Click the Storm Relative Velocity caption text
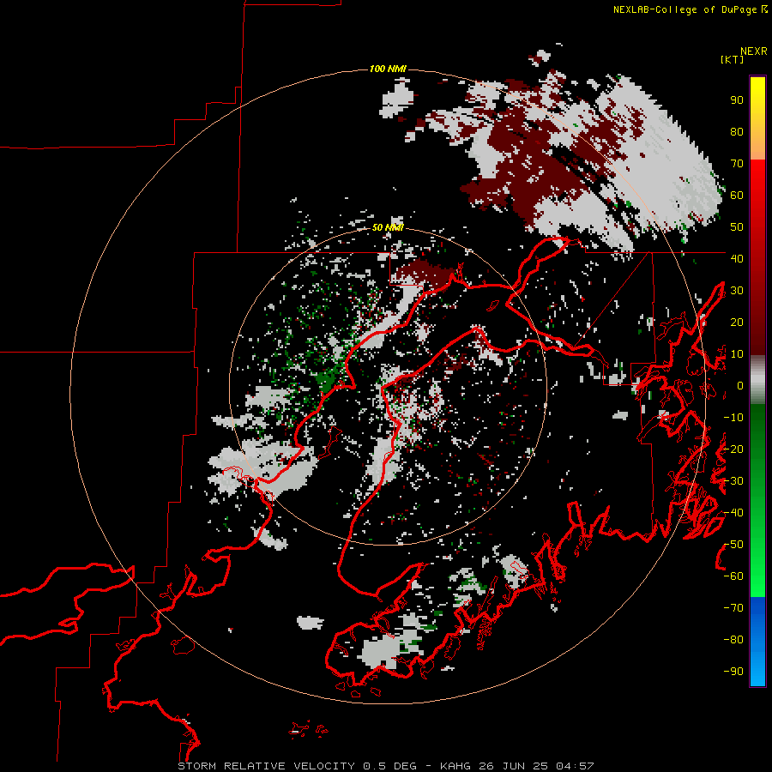The image size is (772, 772). pyautogui.click(x=385, y=766)
